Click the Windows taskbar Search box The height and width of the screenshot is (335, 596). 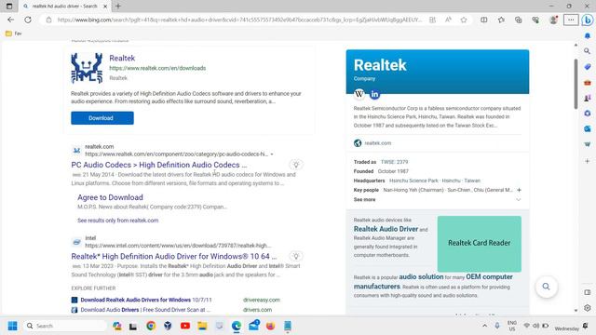(65, 326)
